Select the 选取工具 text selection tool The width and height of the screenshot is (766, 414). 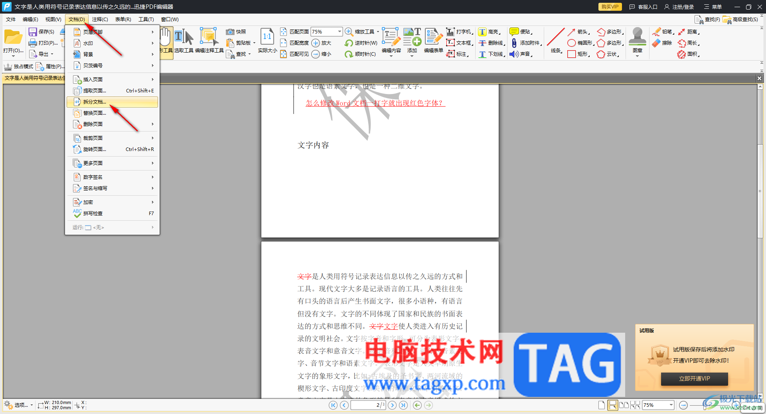point(184,41)
